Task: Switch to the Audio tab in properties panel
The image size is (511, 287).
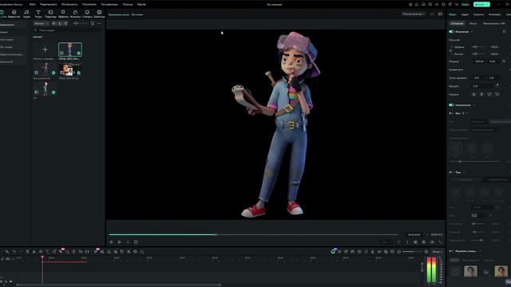Action: [465, 14]
